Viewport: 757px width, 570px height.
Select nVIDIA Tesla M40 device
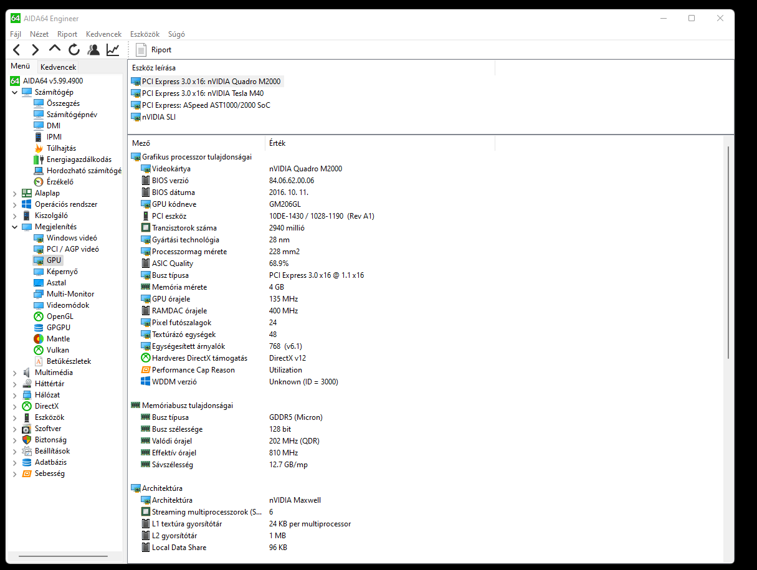[197, 93]
